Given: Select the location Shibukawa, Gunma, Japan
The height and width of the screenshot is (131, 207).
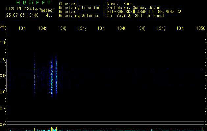Looking at the screenshot, I should 134,8.
